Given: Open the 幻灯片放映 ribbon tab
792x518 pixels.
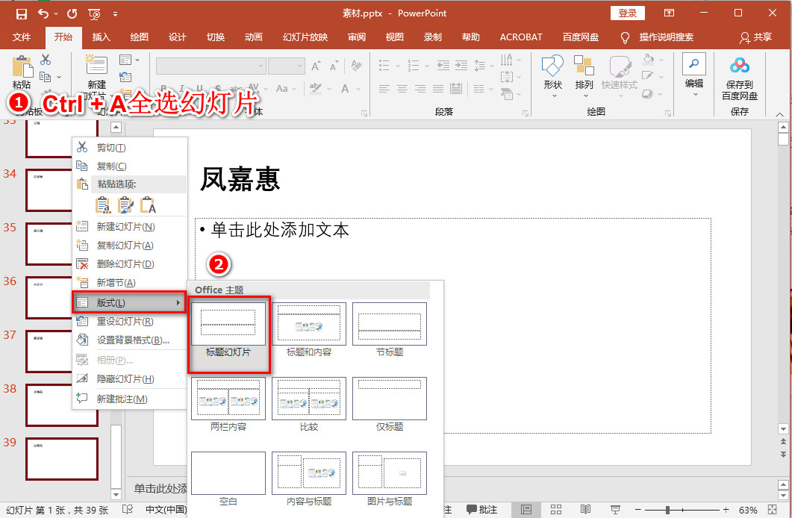Looking at the screenshot, I should (305, 37).
